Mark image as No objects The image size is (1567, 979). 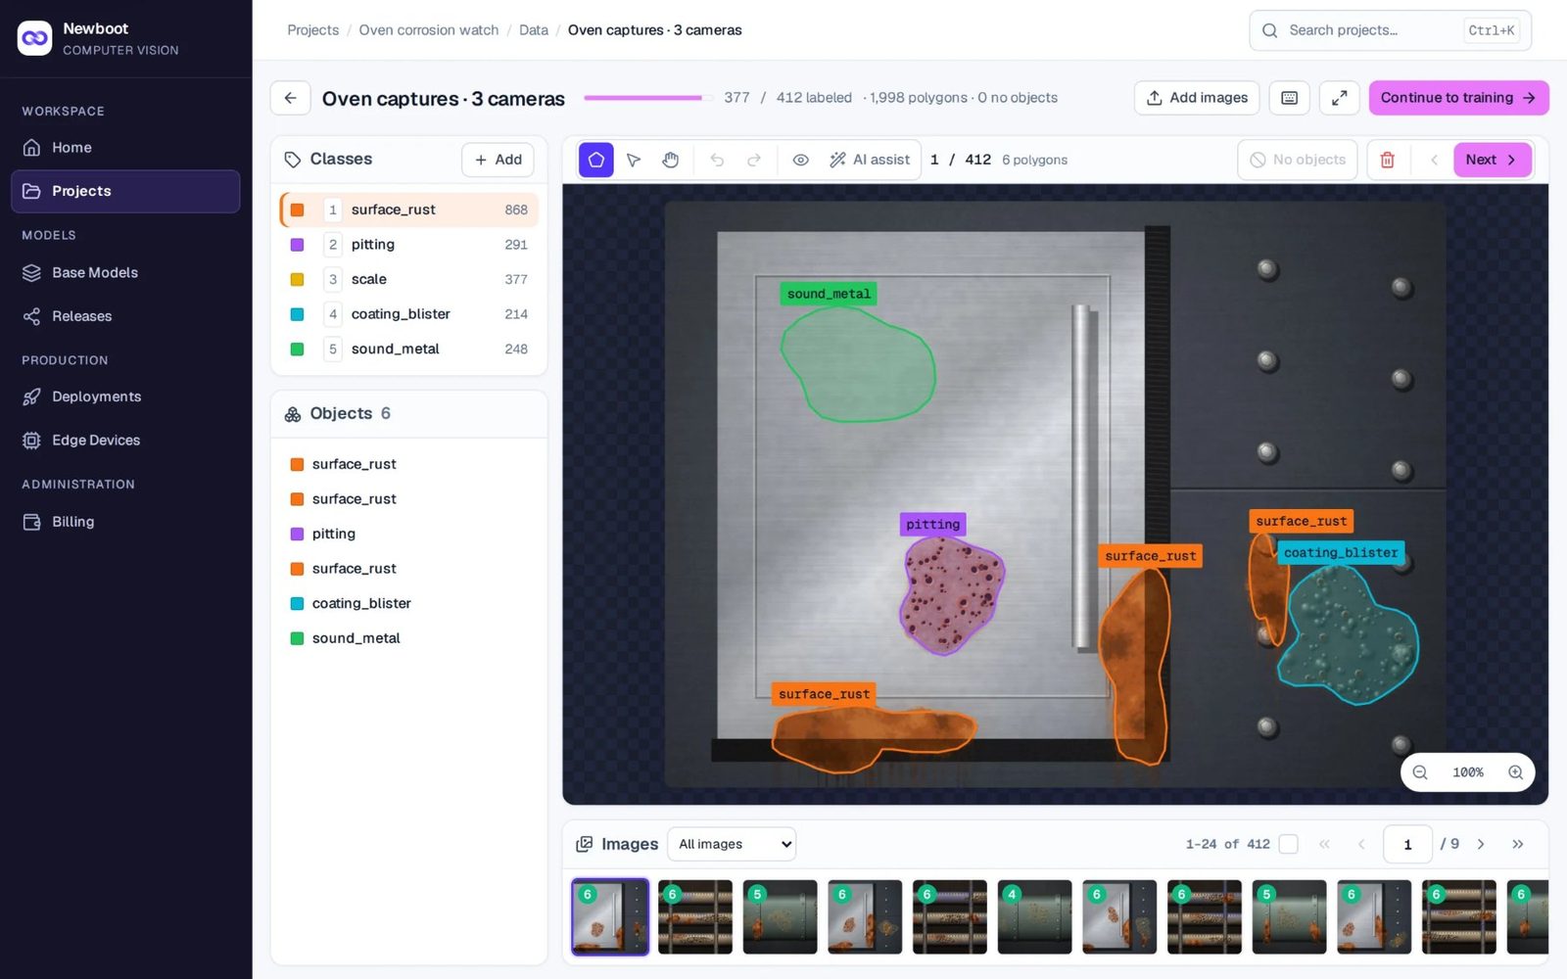[1298, 160]
